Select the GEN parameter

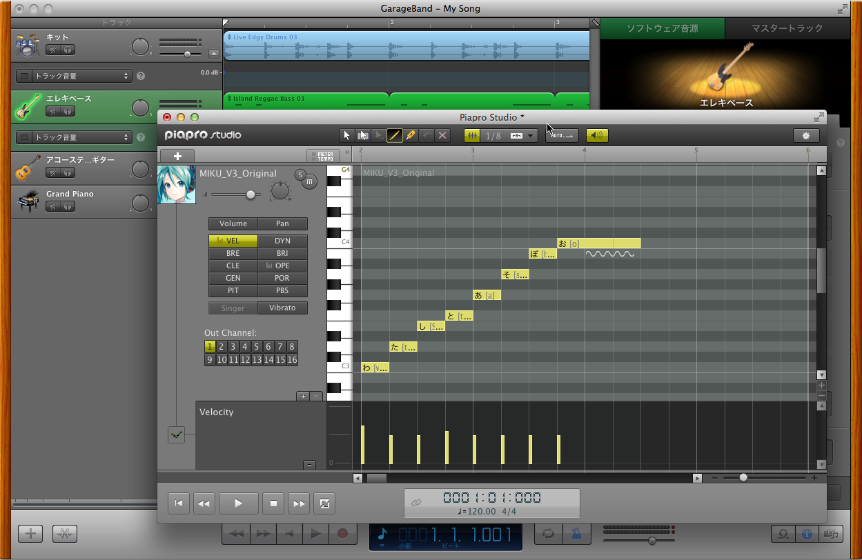pos(233,278)
